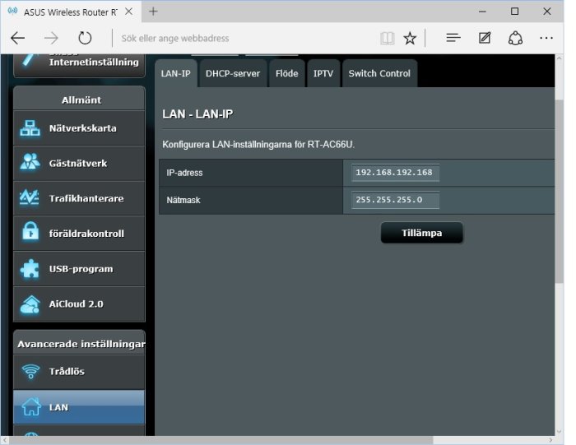The height and width of the screenshot is (445, 576).
Task: Open browser reading view book icon
Action: [388, 38]
